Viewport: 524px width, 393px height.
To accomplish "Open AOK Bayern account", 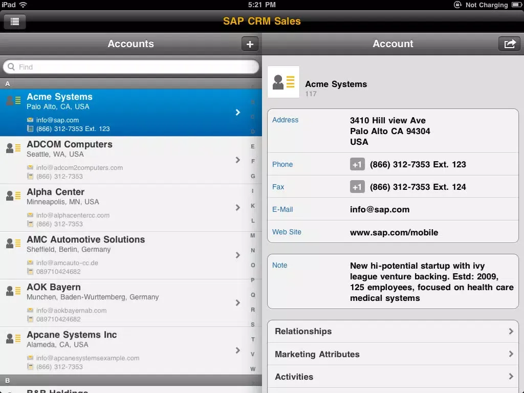I will (131, 303).
